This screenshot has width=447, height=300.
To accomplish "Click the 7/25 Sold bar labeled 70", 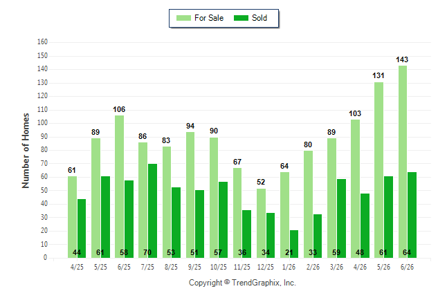I will [x=152, y=211].
